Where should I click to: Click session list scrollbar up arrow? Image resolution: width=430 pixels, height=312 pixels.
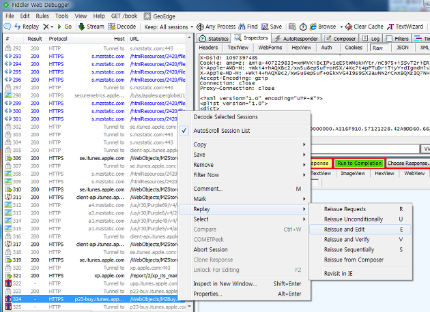[189, 37]
